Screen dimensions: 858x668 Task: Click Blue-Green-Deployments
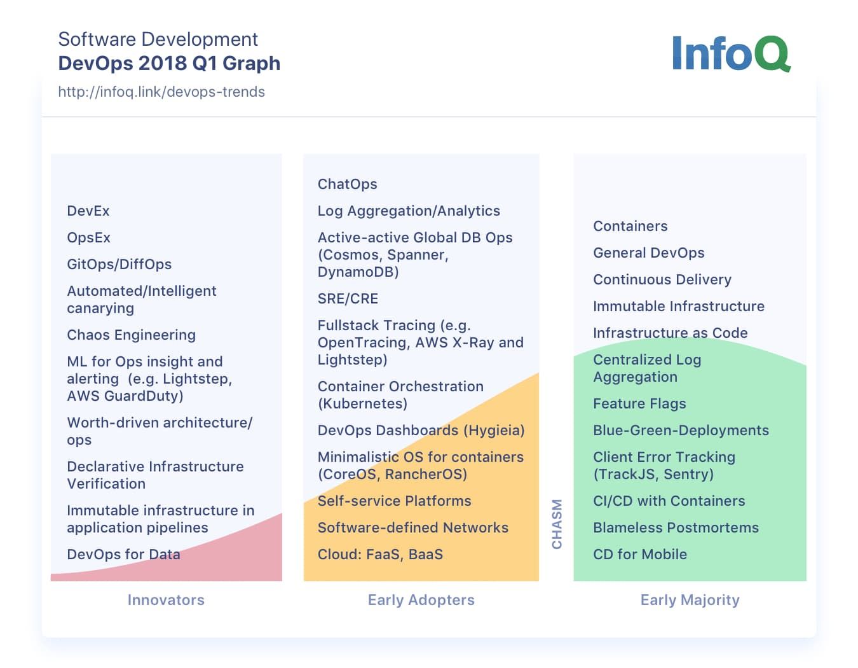click(x=681, y=431)
